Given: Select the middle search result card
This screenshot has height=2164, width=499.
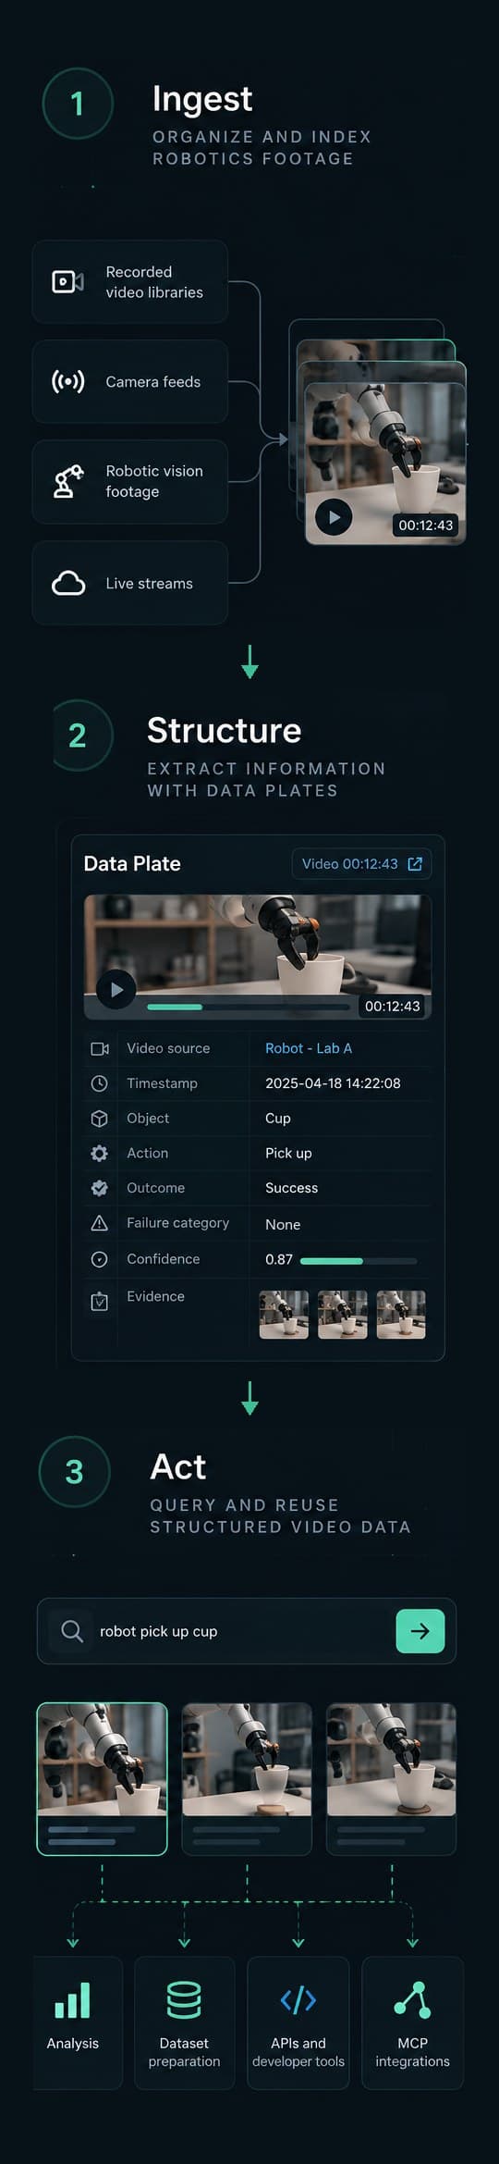Looking at the screenshot, I should click(x=247, y=1778).
